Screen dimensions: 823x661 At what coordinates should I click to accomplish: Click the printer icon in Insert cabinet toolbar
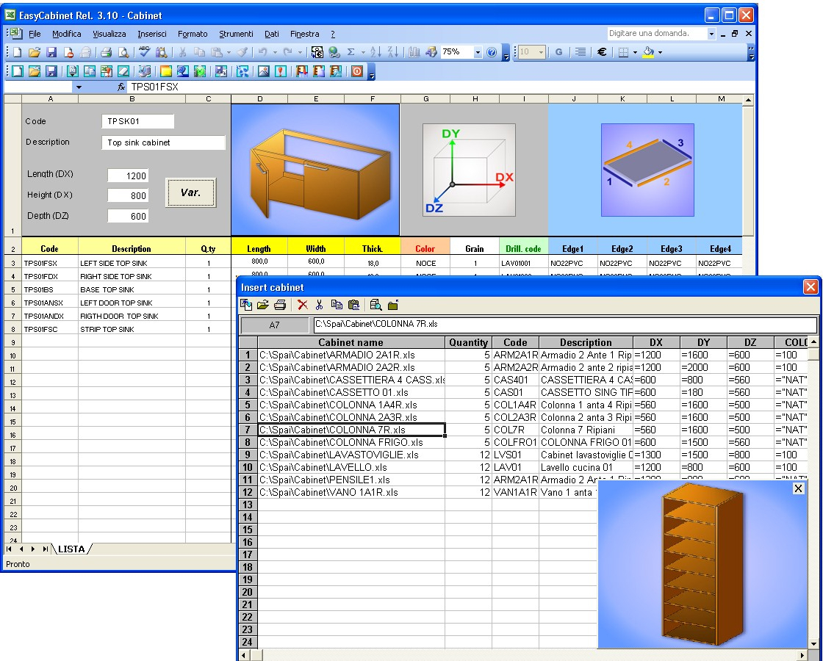click(280, 305)
